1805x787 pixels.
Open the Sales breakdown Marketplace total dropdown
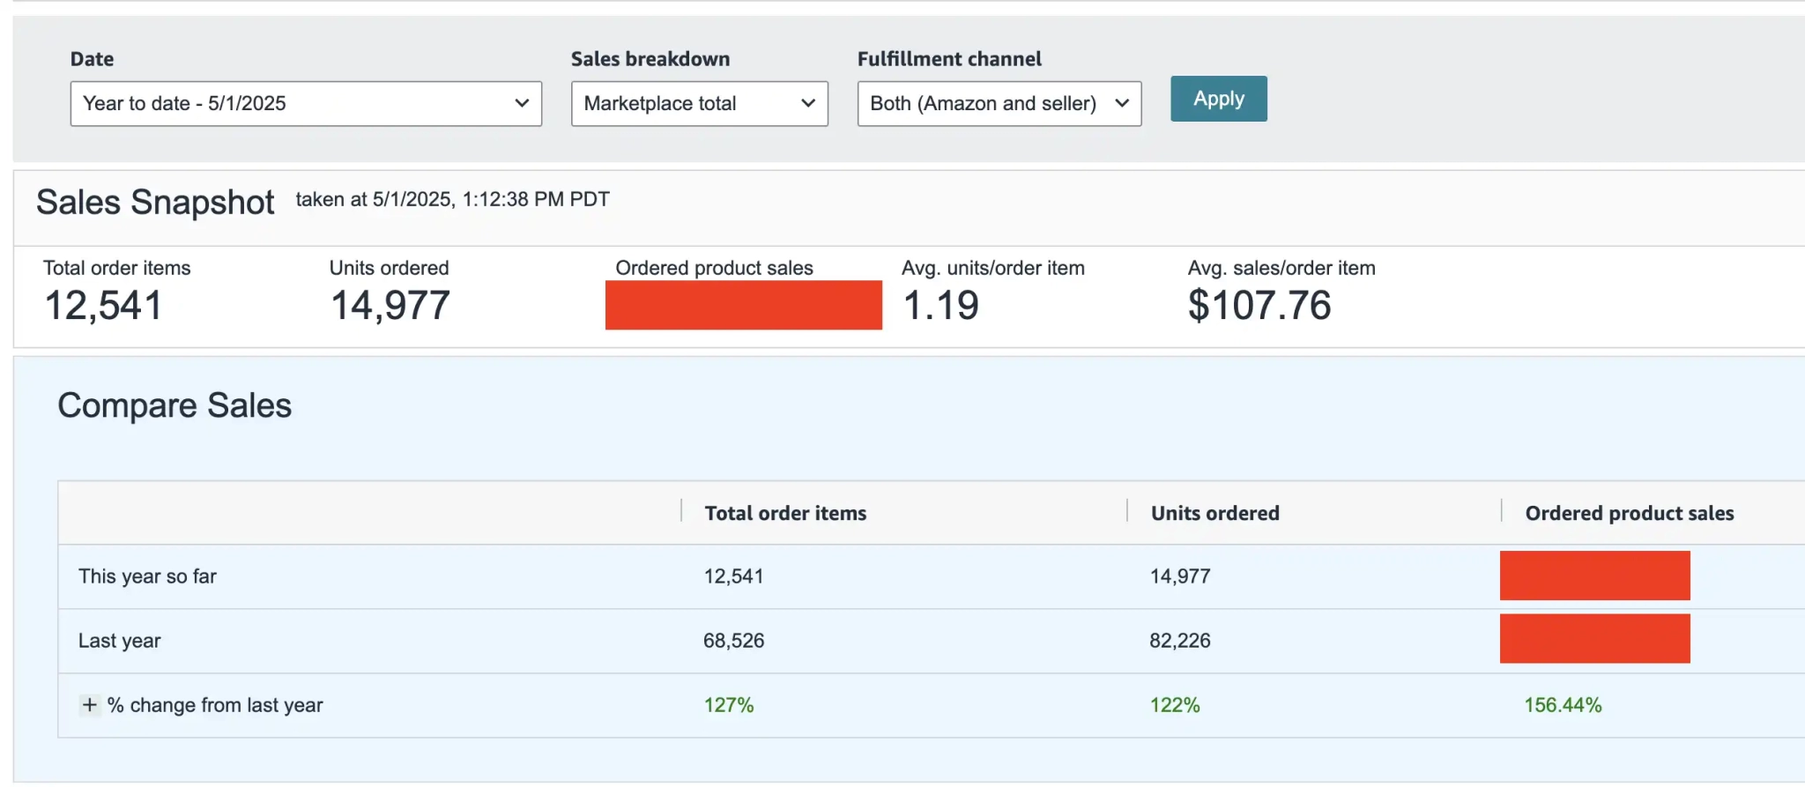[699, 104]
